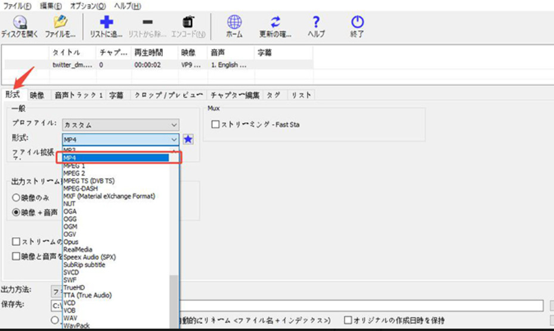Click the blue star favorite button
The width and height of the screenshot is (554, 331).
(x=188, y=139)
